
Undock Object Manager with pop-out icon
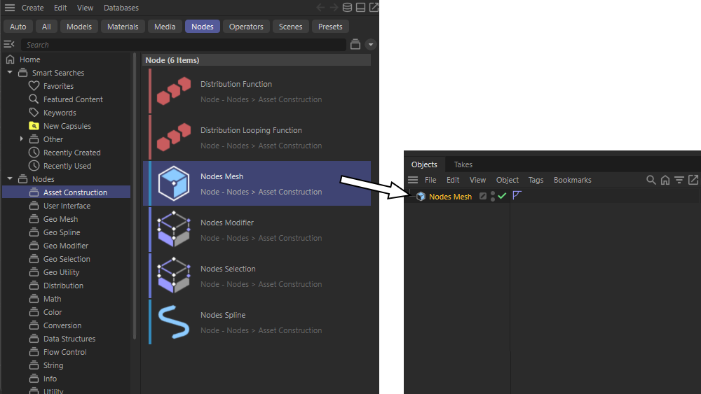pos(693,180)
